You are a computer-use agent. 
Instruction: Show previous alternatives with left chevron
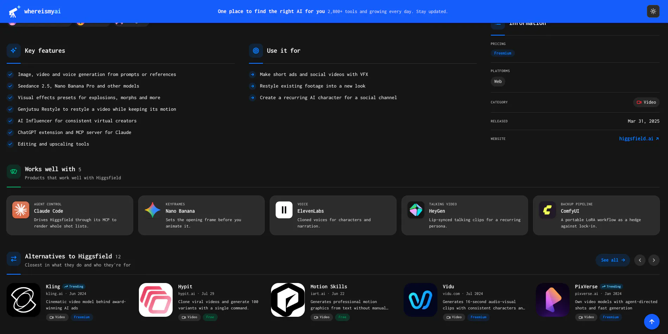pyautogui.click(x=640, y=260)
